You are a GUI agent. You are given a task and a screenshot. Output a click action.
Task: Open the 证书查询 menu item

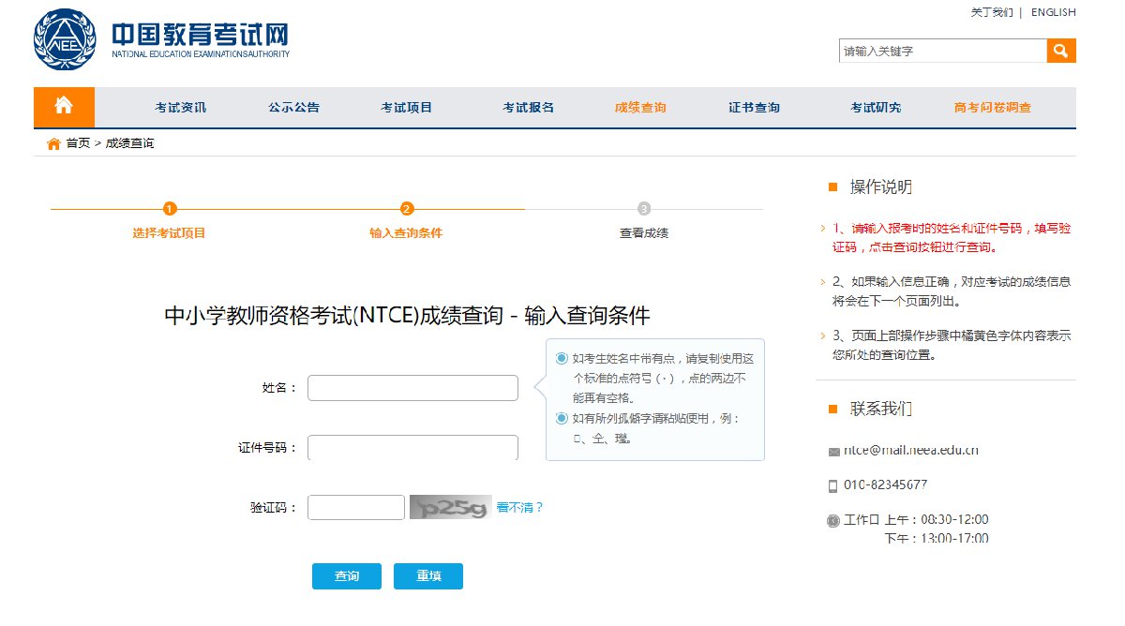[754, 108]
